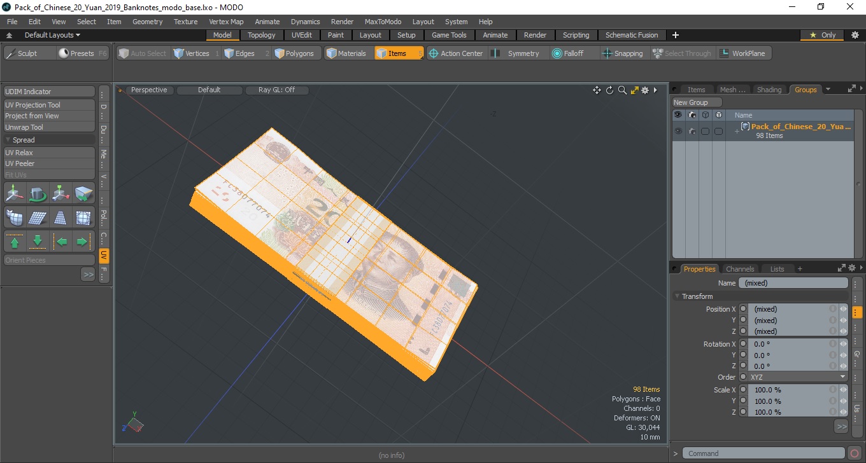Click the Scale Z value arrows slider
The width and height of the screenshot is (866, 463).
click(x=843, y=412)
